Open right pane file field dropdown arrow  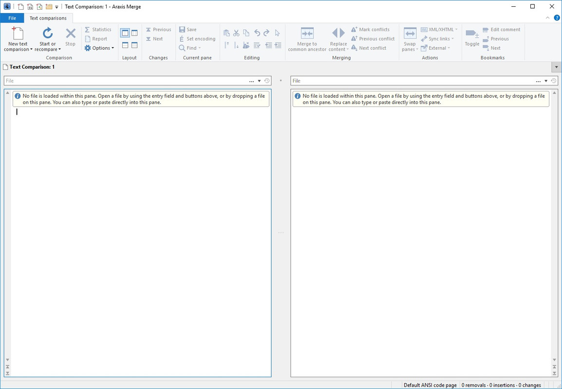[546, 81]
